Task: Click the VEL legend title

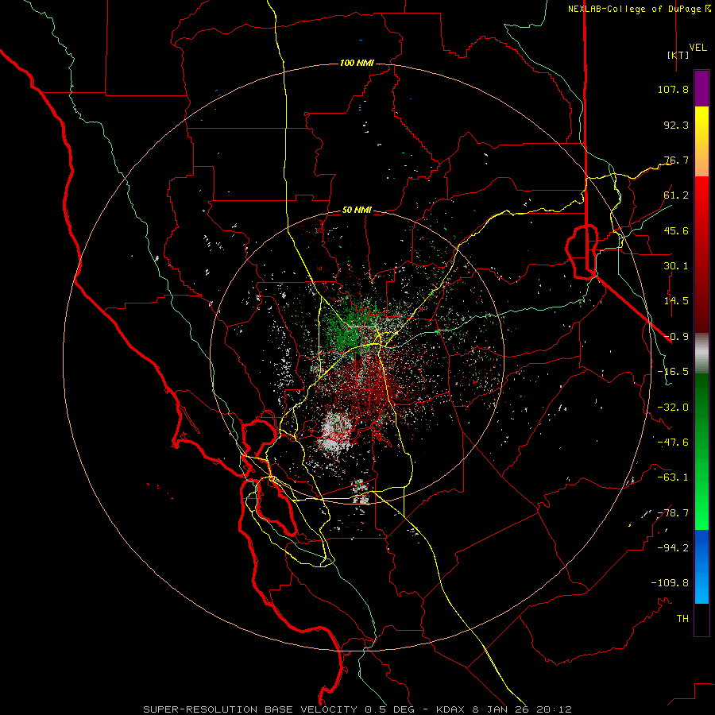Action: [x=698, y=47]
